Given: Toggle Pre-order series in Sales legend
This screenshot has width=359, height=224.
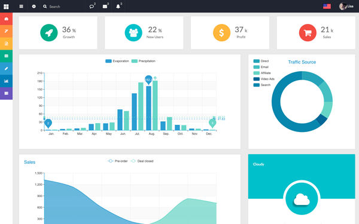Looking at the screenshot, I should [118, 161].
